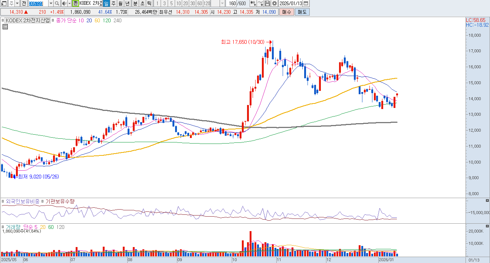This screenshot has height=263, width=490.
Task: Click the grid table icon under chart title
Action: tap(5, 27)
